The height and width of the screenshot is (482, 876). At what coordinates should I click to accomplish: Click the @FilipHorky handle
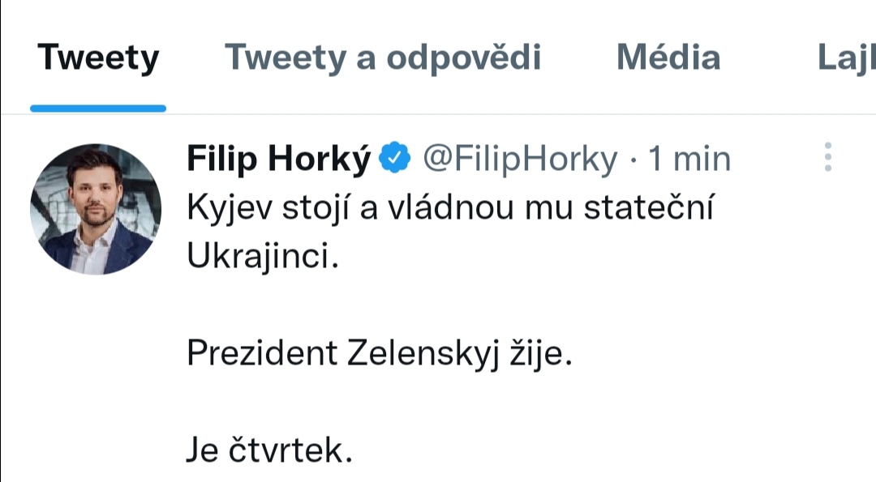pyautogui.click(x=520, y=160)
